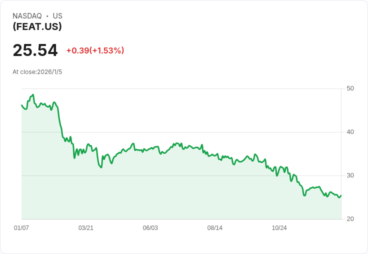Click the 20 y-axis label
The image size is (368, 254).
[x=350, y=219]
